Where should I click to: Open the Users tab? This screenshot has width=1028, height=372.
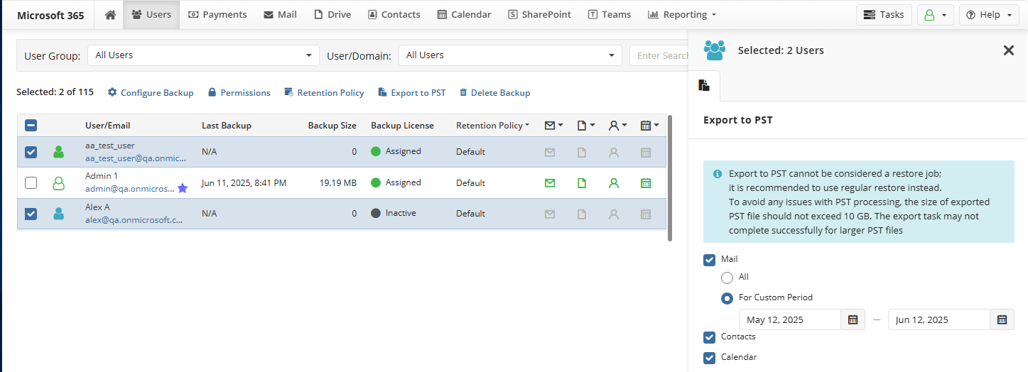tap(151, 14)
